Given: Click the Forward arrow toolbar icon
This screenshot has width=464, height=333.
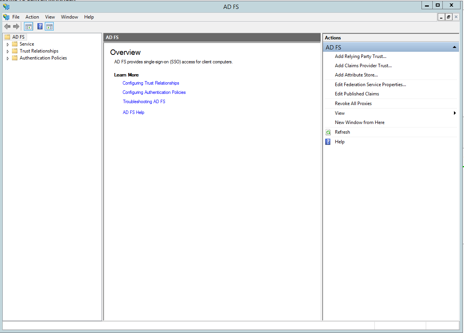Looking at the screenshot, I should tap(16, 26).
